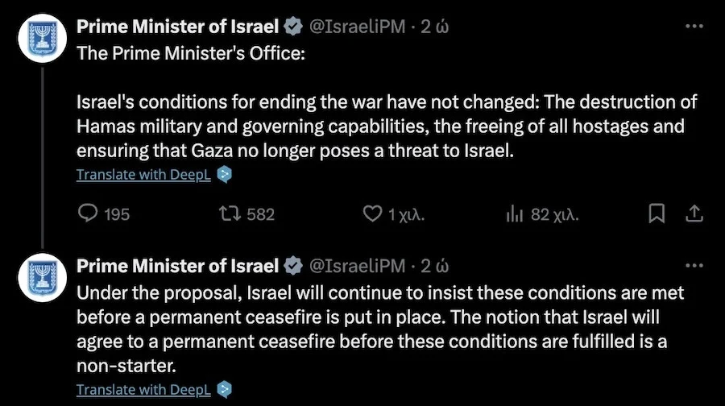Share the first tweet via share icon
The height and width of the screenshot is (406, 725).
pos(693,214)
